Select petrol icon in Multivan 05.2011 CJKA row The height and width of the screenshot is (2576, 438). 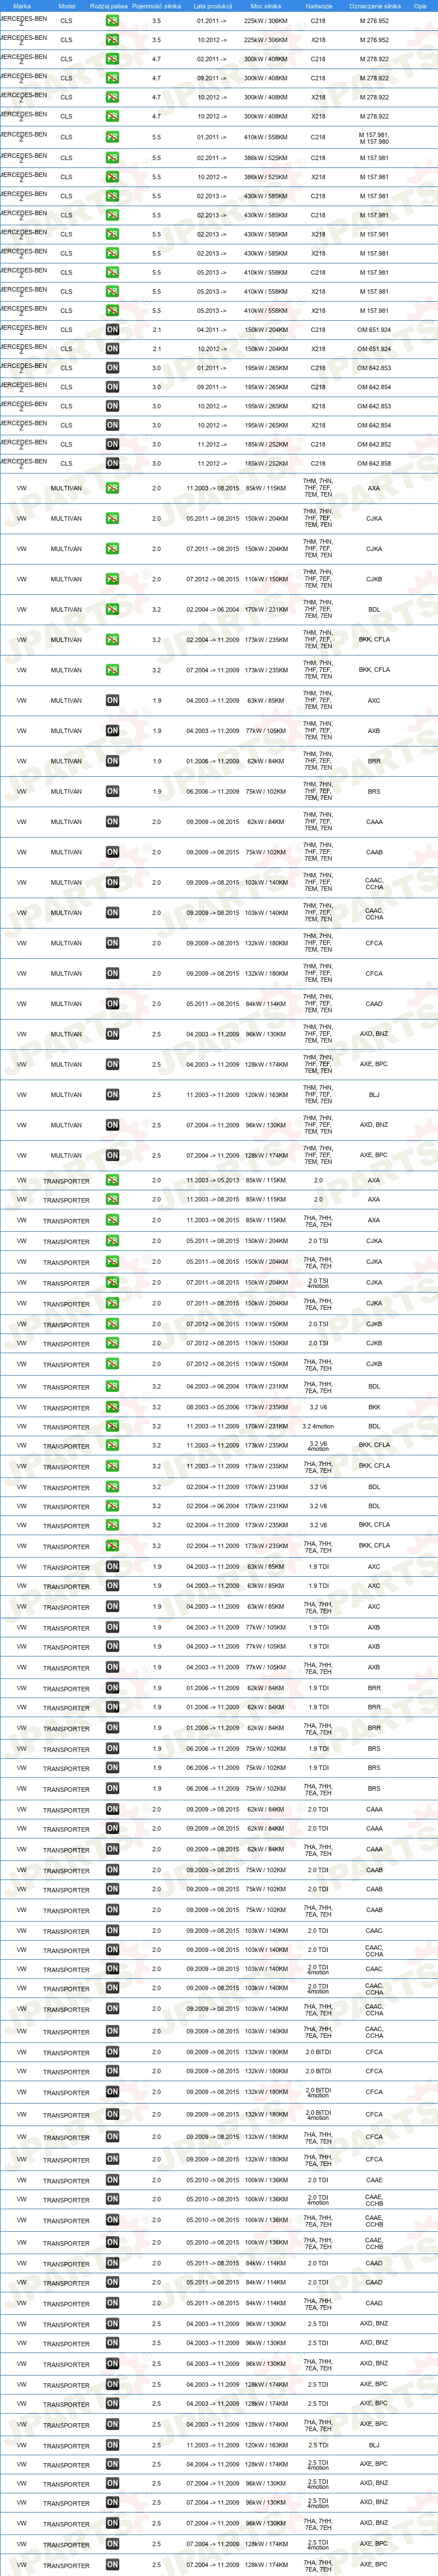[113, 518]
